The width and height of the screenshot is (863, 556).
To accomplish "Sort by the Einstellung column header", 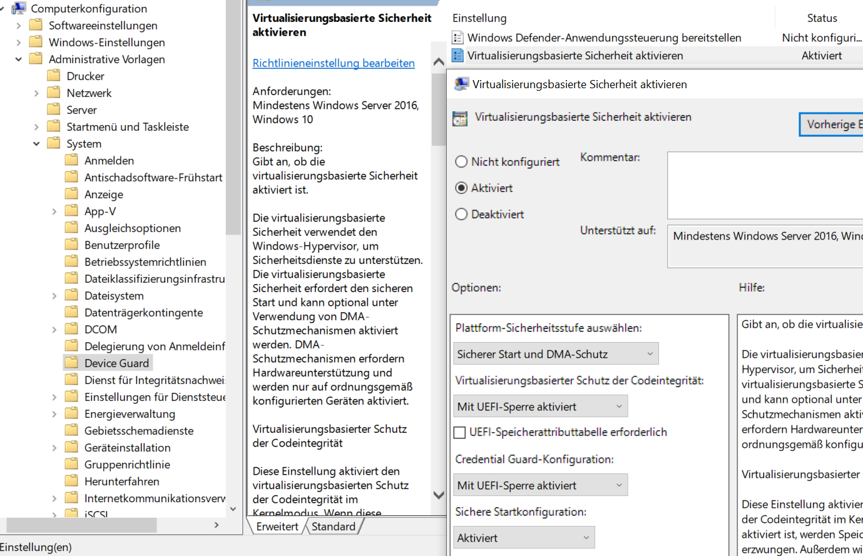I will point(479,18).
